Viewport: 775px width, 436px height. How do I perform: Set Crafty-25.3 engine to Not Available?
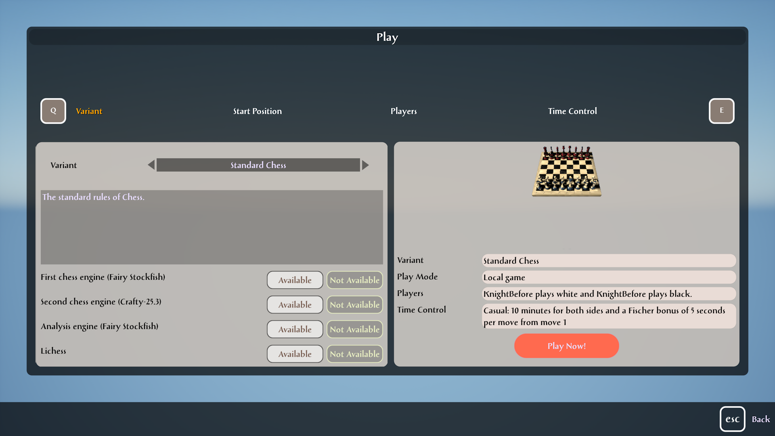click(354, 304)
